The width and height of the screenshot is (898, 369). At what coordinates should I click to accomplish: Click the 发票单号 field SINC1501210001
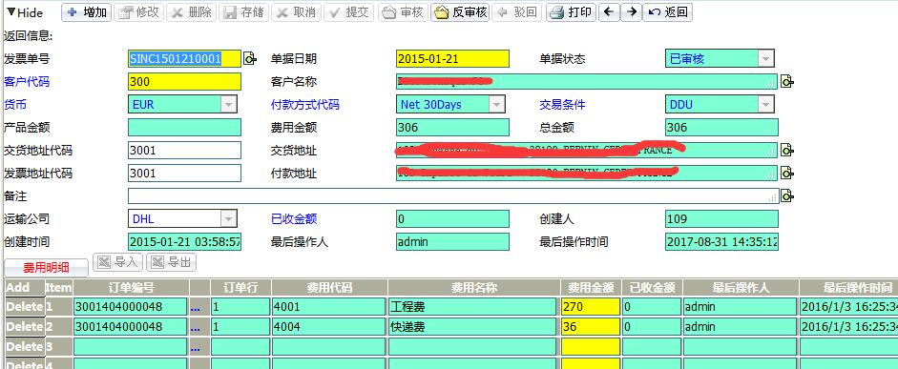click(x=184, y=58)
